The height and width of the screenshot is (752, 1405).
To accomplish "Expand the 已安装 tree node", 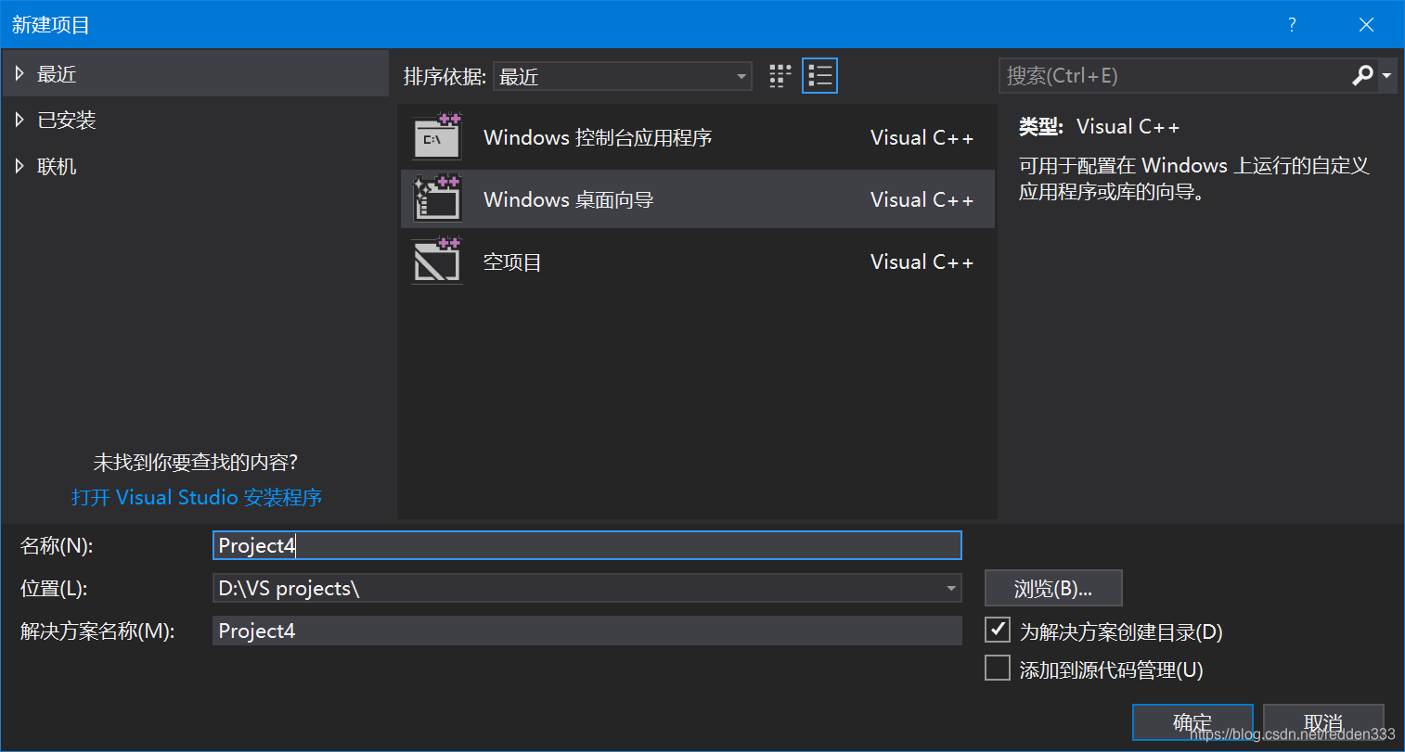I will click(19, 120).
